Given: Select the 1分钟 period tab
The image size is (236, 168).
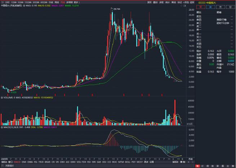Looking at the screenshot, I should click(x=14, y=3).
